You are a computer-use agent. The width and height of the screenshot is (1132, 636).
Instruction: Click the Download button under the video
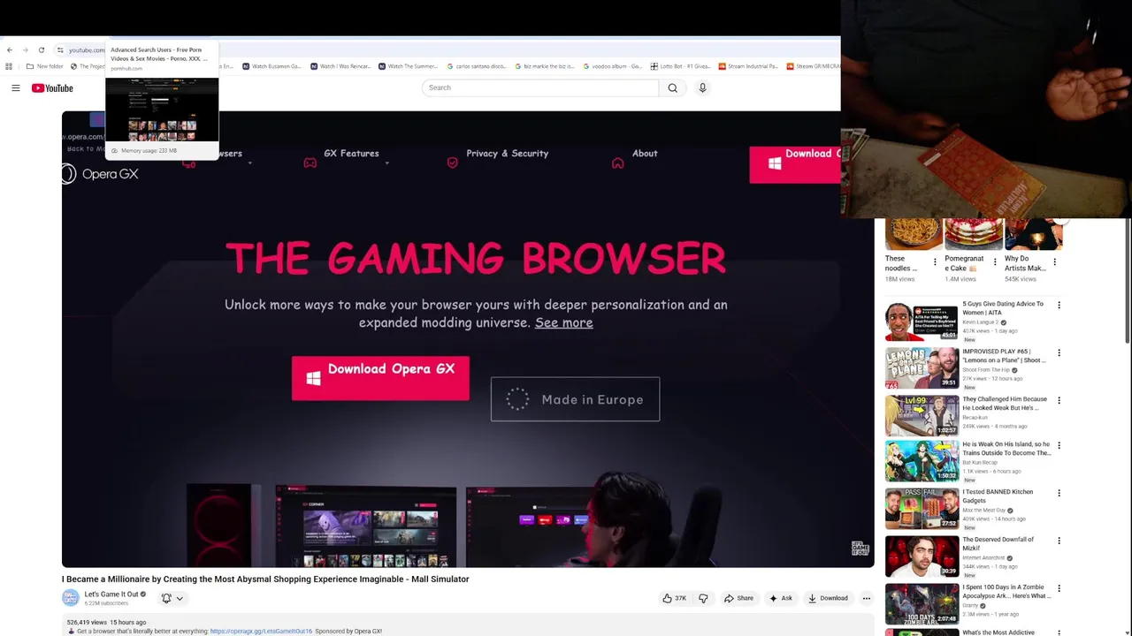[x=828, y=598]
